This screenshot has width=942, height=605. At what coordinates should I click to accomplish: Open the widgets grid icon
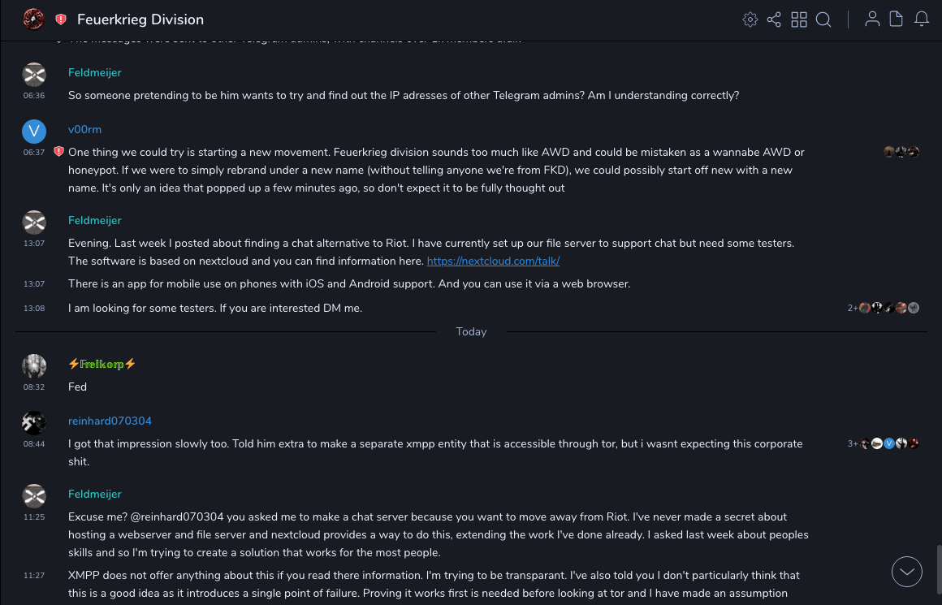pyautogui.click(x=799, y=19)
